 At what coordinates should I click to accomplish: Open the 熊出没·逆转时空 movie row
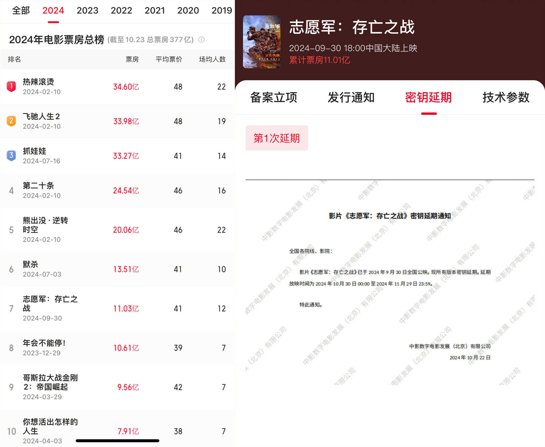[x=117, y=230]
